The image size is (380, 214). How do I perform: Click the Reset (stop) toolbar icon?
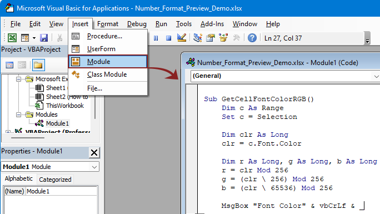pos(169,38)
